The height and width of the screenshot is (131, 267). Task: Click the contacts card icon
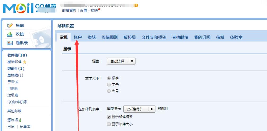[10, 43]
